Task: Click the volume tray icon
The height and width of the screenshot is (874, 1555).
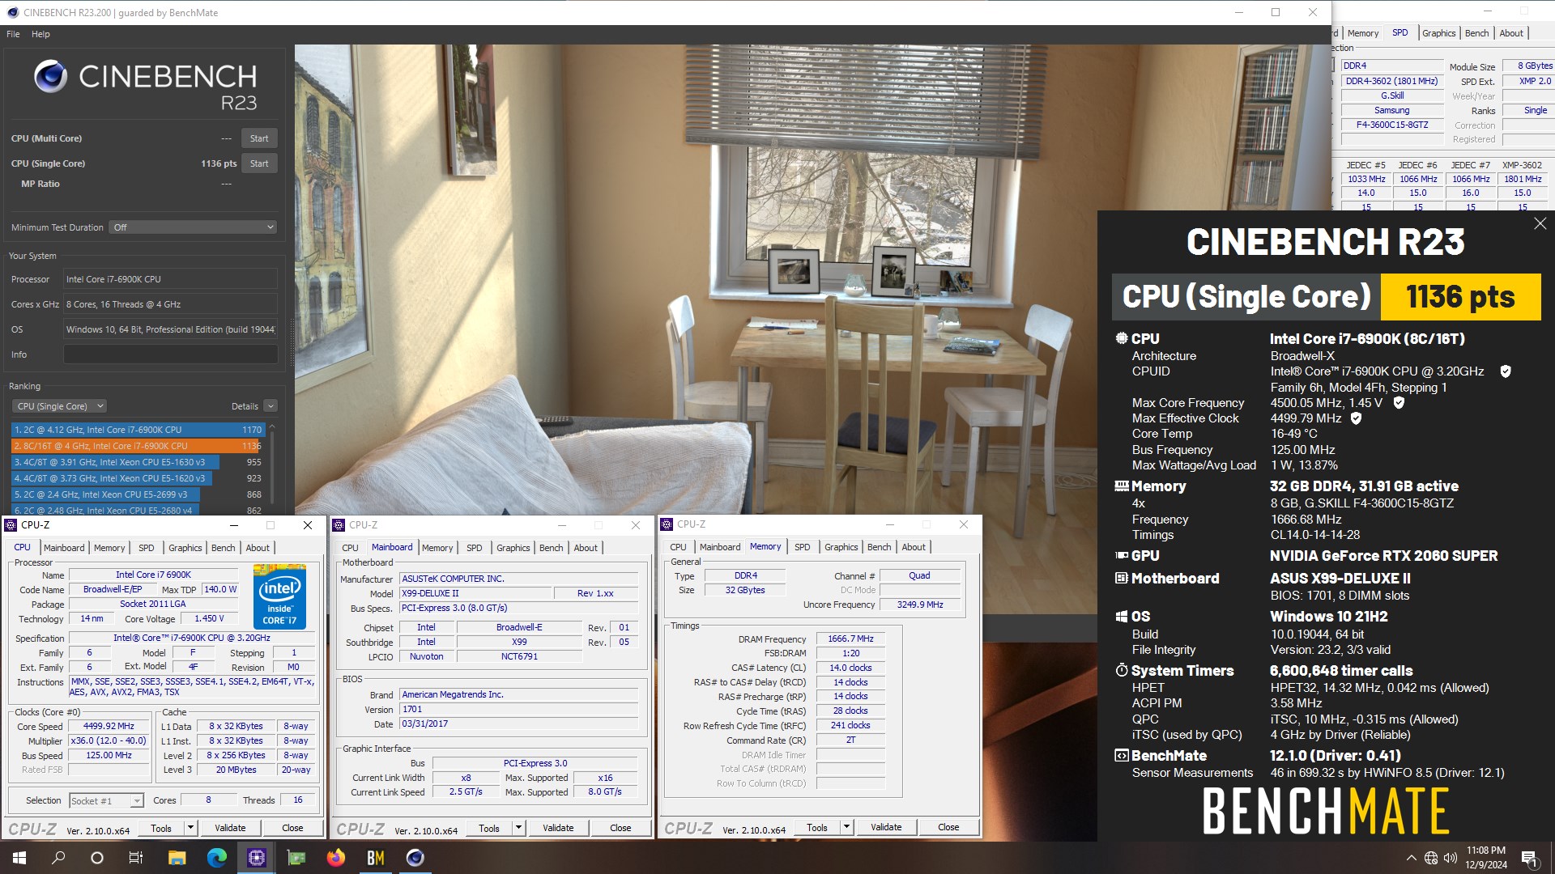Action: tap(1450, 858)
